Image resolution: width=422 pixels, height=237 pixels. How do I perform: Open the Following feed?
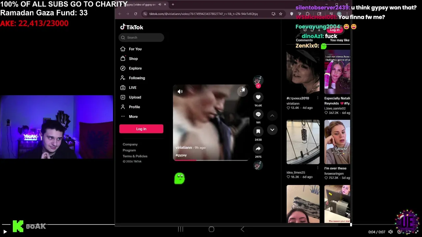pyautogui.click(x=137, y=78)
